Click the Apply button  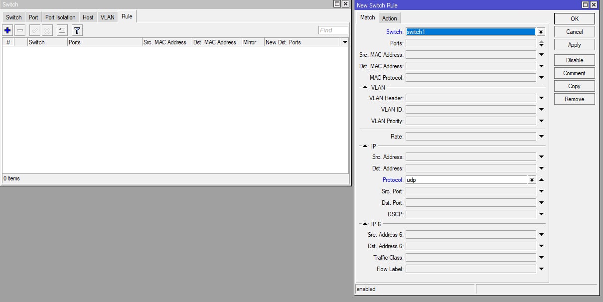[x=574, y=44]
